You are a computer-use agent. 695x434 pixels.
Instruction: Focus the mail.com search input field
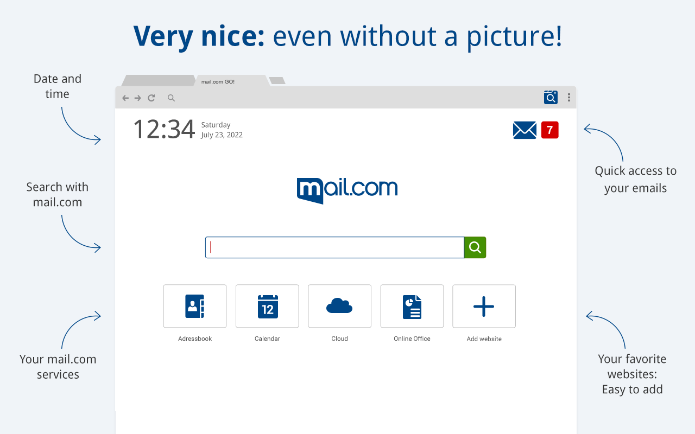pyautogui.click(x=335, y=247)
